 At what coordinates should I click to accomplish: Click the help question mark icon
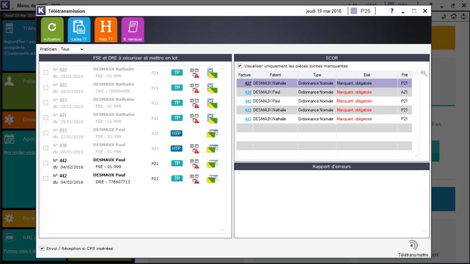[x=392, y=11]
